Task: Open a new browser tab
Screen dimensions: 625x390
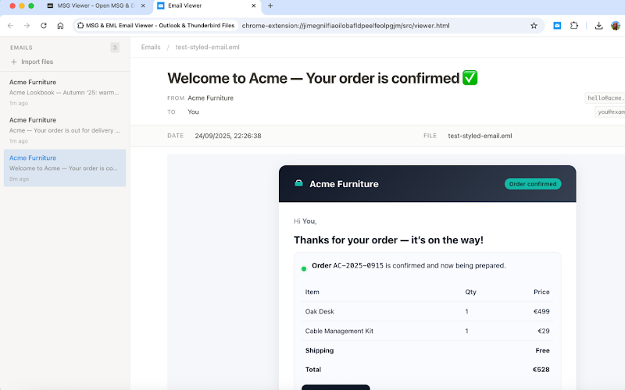Action: click(270, 5)
